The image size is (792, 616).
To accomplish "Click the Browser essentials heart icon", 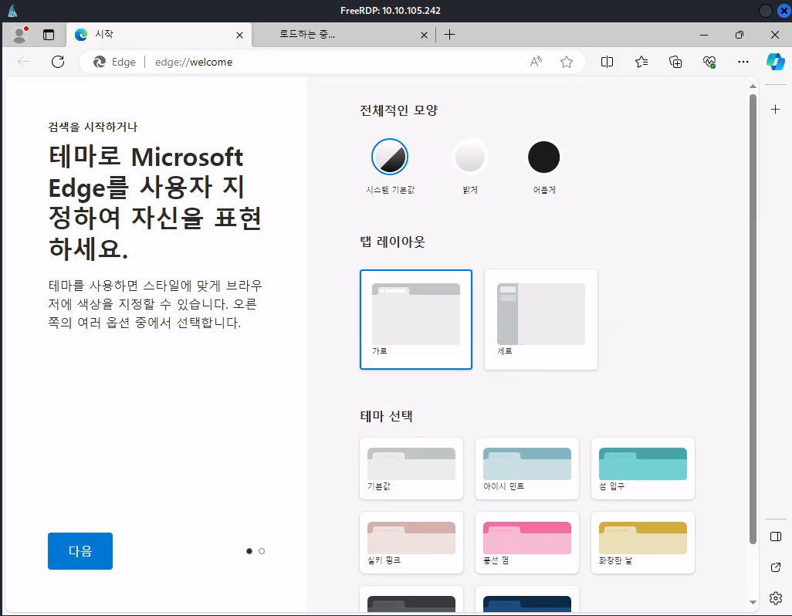I will (x=709, y=62).
